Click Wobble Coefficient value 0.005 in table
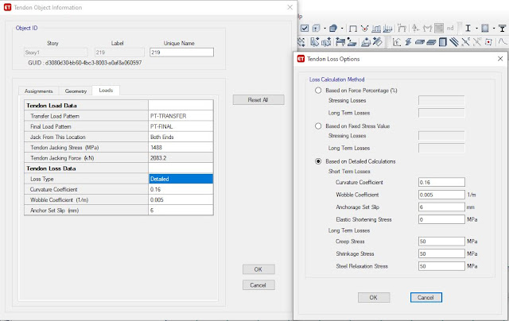The height and width of the screenshot is (321, 509). (181, 199)
